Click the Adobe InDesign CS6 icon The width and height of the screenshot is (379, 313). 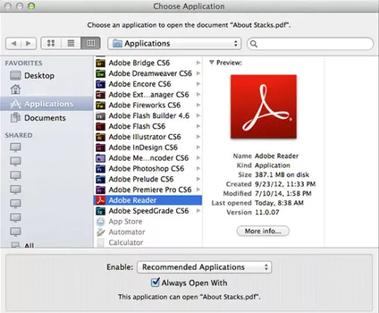pos(101,148)
